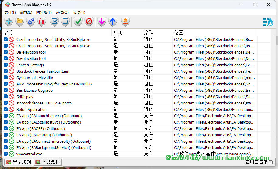278x169 pixels.
Task: Select Sysinternals Movefile row name
Action: pos(35,78)
